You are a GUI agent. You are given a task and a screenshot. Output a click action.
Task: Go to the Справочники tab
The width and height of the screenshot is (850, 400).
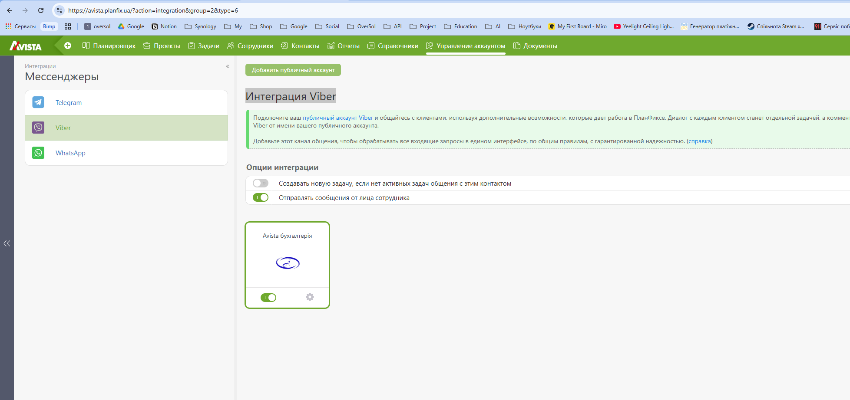pyautogui.click(x=393, y=46)
